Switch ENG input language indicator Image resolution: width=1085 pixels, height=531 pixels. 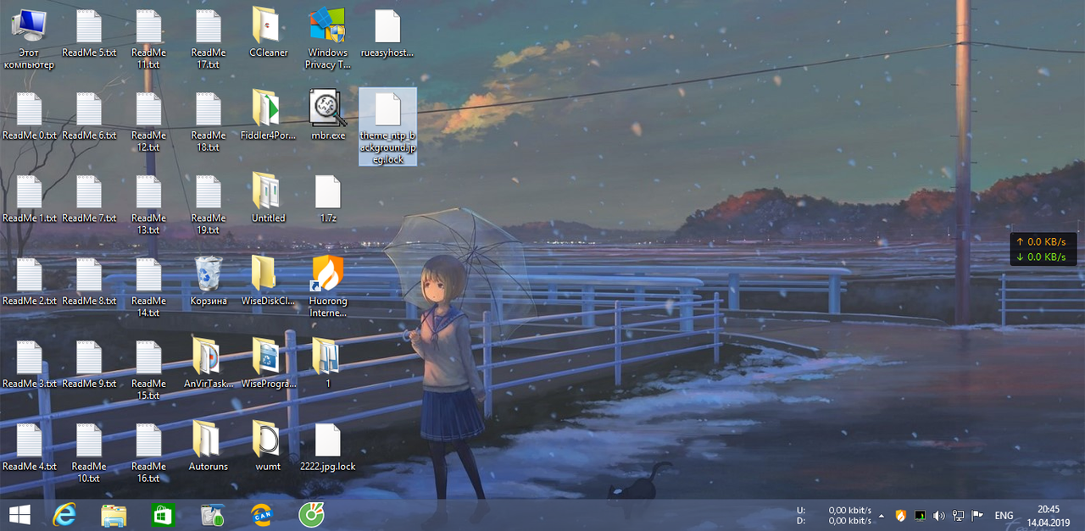coord(1004,515)
